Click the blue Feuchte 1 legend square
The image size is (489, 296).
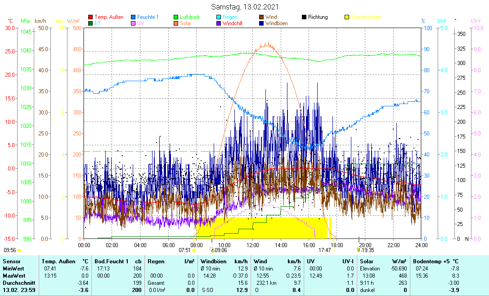click(133, 17)
